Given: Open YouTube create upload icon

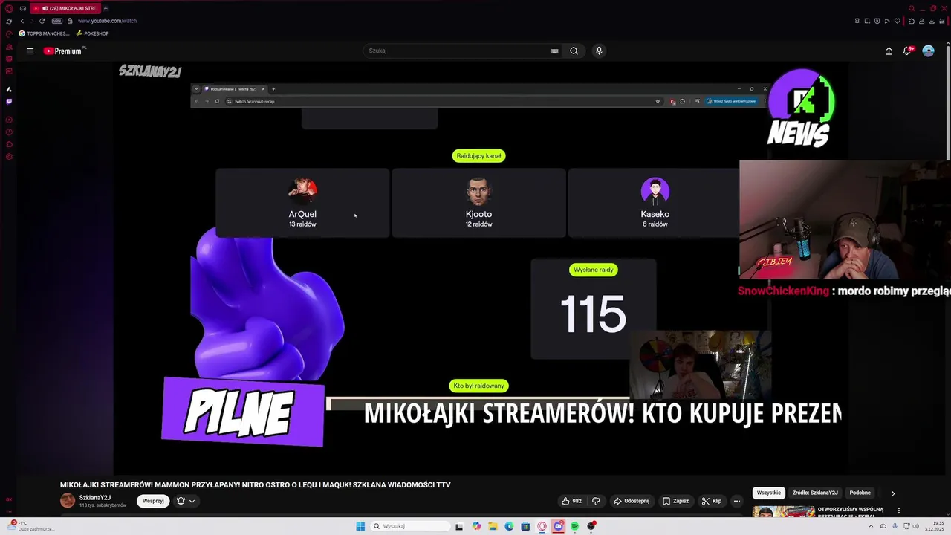Looking at the screenshot, I should (x=889, y=51).
